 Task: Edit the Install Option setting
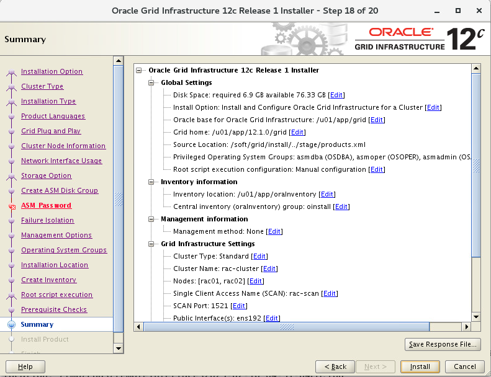coord(433,108)
